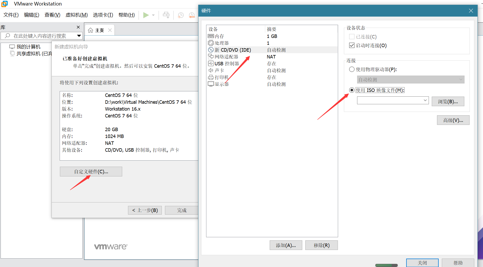Click the Workstation 16.x version text
The width and height of the screenshot is (483, 267).
123,109
